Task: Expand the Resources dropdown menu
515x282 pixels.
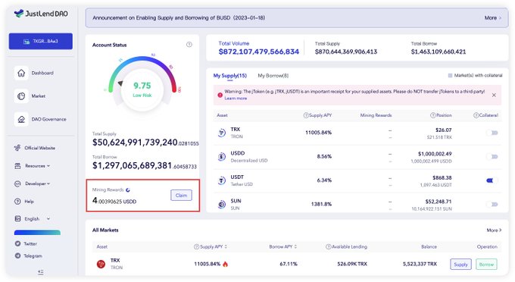Action: (x=48, y=166)
